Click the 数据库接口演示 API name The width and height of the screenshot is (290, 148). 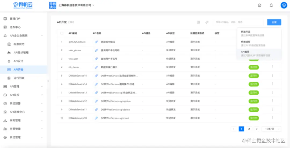[109, 67]
